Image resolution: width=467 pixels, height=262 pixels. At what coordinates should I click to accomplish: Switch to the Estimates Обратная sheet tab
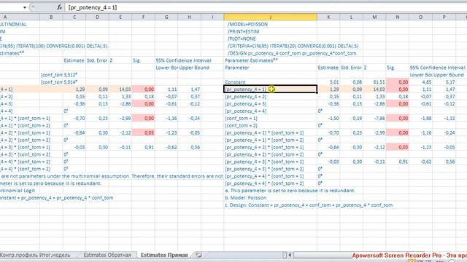(107, 255)
